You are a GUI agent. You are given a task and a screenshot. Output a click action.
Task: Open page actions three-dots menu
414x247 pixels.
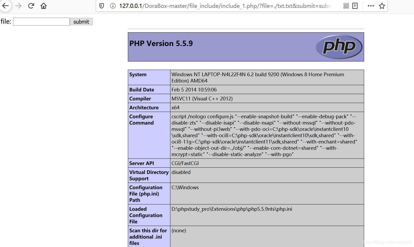(371, 6)
